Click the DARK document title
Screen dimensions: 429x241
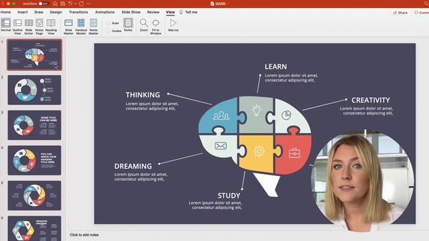tap(221, 3)
